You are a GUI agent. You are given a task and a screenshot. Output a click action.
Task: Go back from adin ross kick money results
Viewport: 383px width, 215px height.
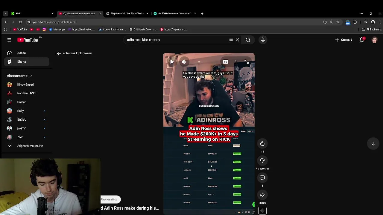59,53
